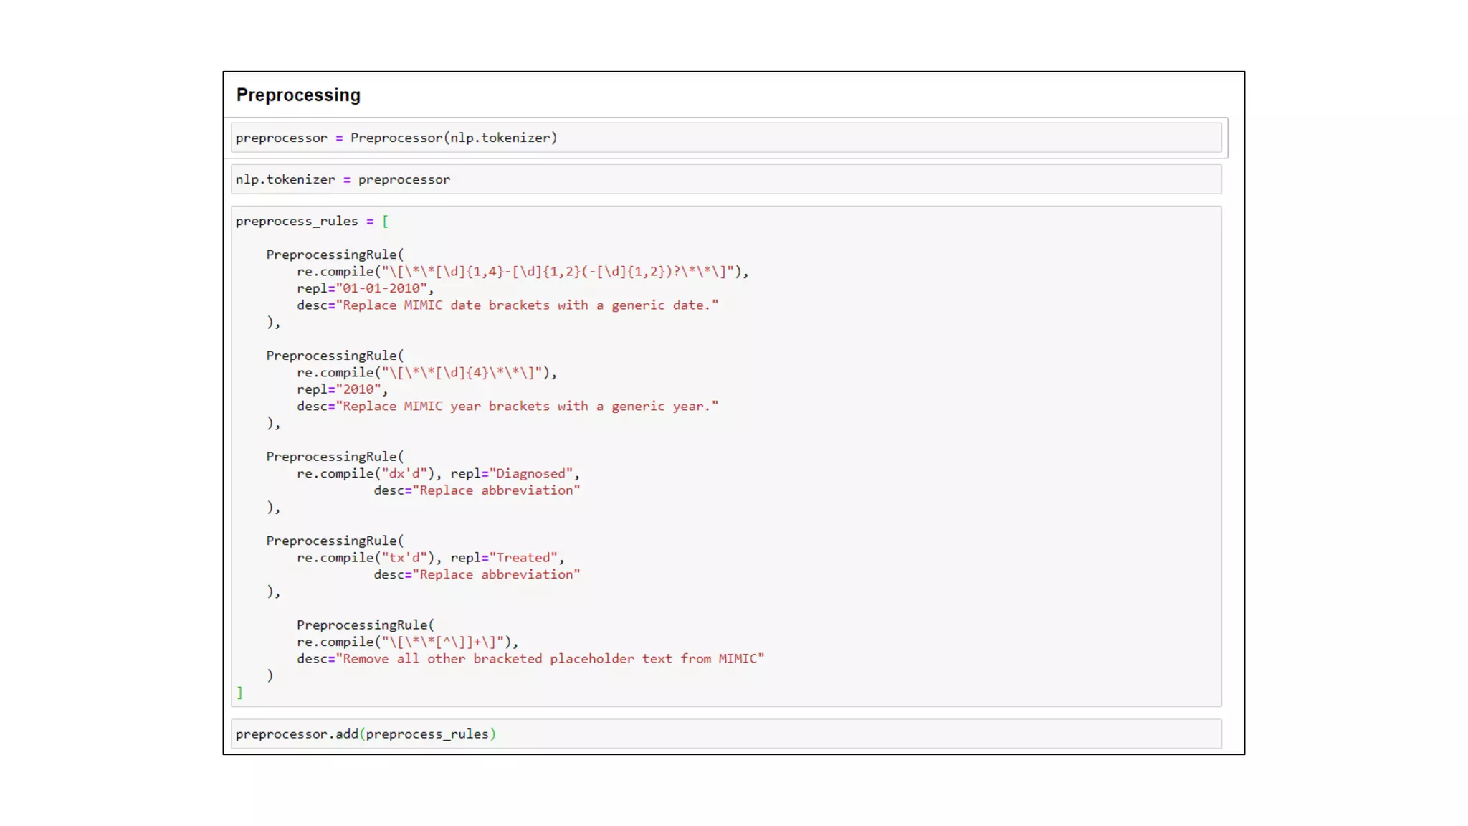Select the preprocessor = Preprocessor(nlp.tokenizer) cell
Image resolution: width=1468 pixels, height=826 pixels.
(396, 138)
